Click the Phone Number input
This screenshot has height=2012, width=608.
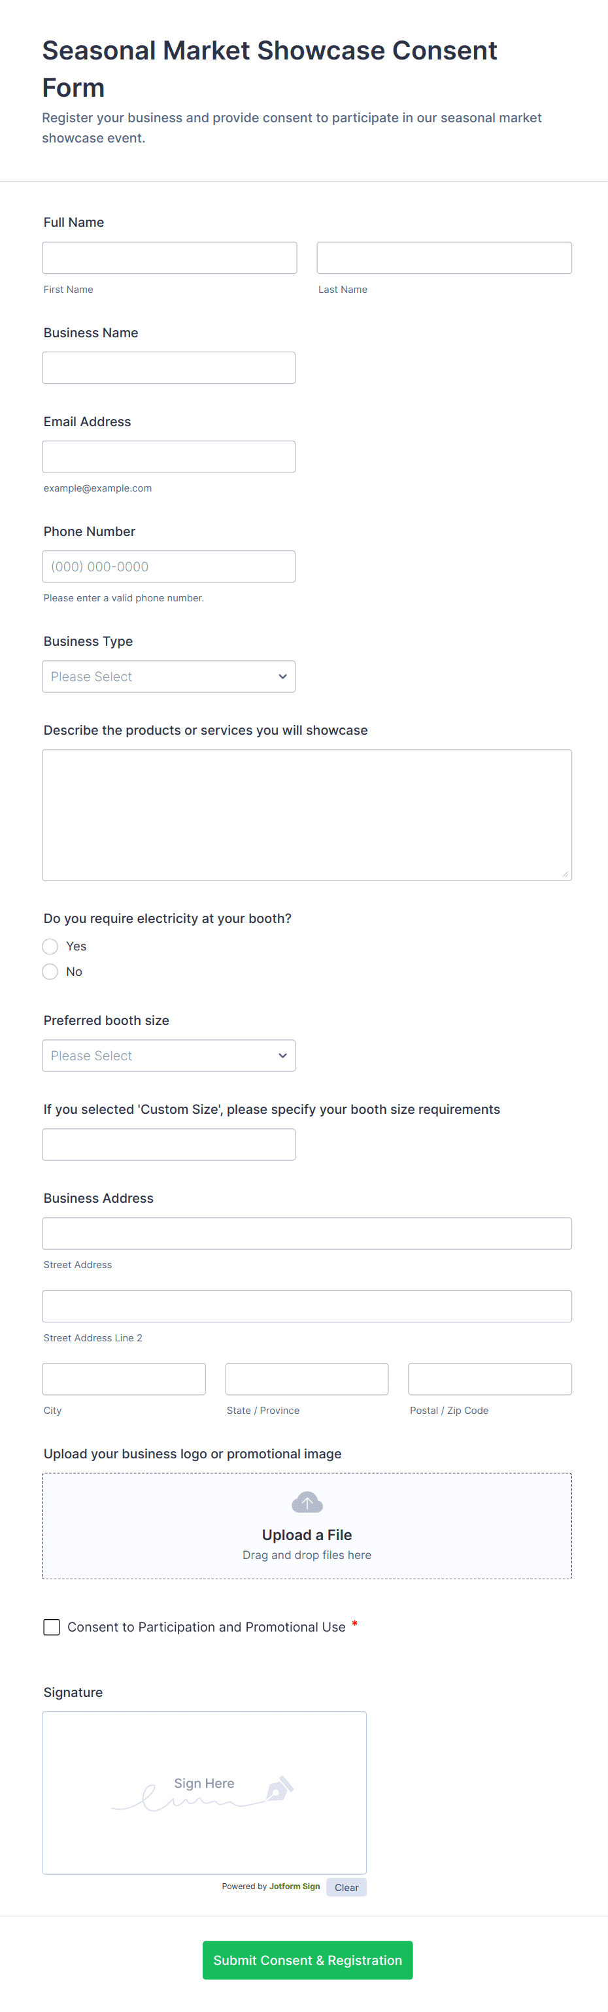pos(169,567)
